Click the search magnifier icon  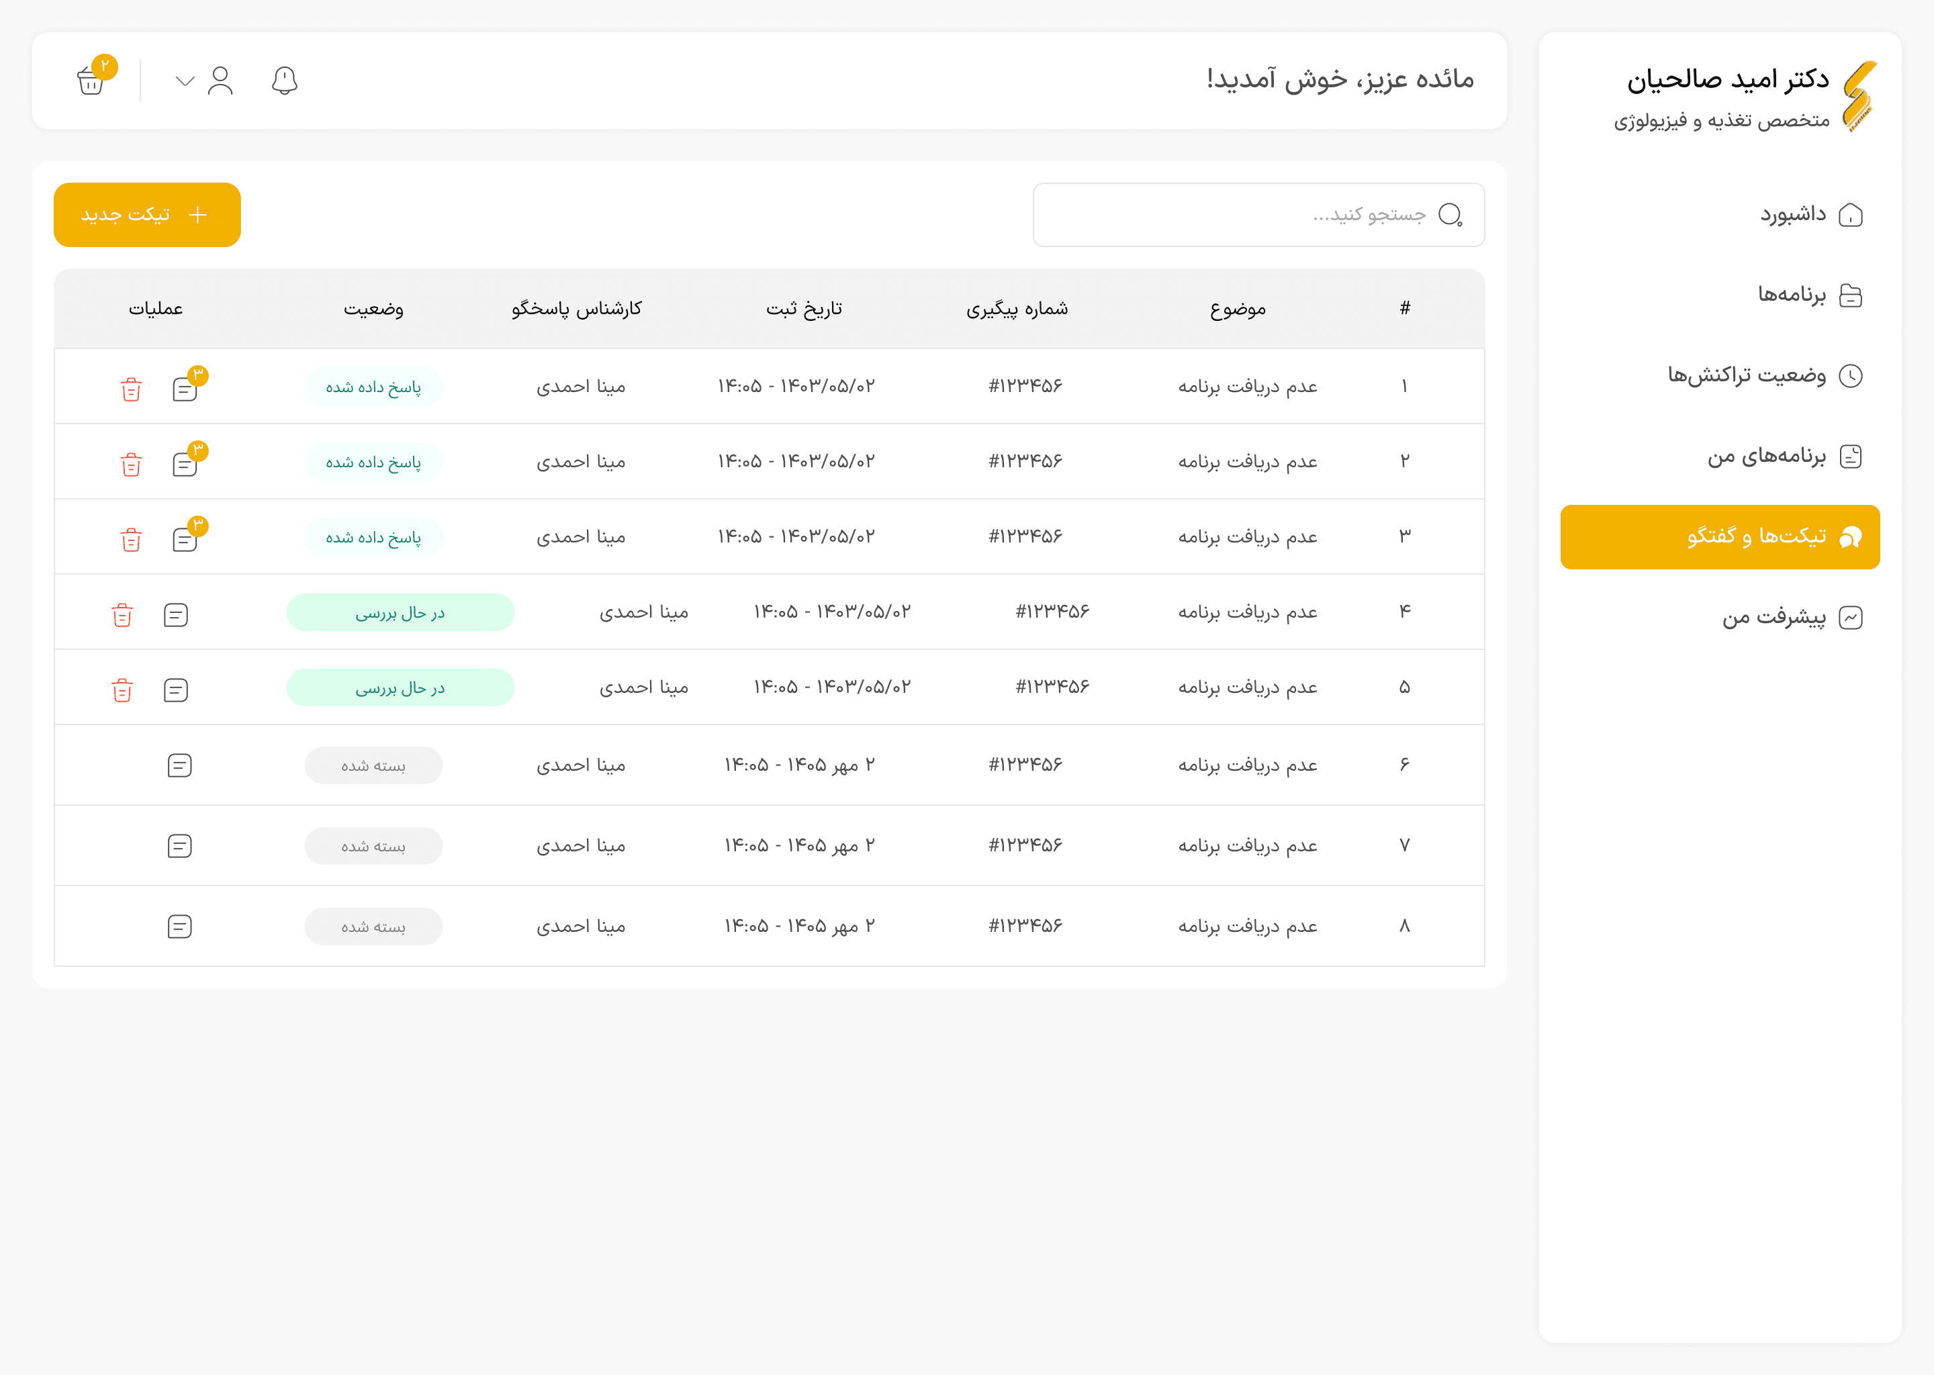click(1450, 215)
